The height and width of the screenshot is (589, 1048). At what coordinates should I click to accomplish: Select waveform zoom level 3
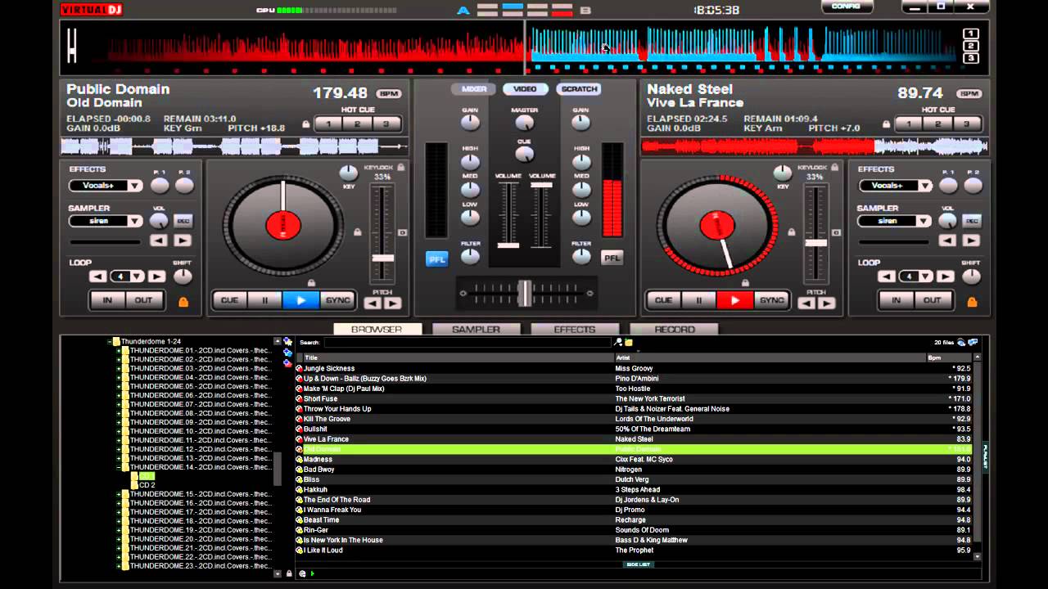tap(971, 58)
